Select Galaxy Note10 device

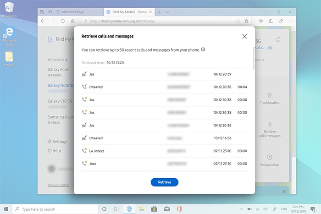(61, 86)
